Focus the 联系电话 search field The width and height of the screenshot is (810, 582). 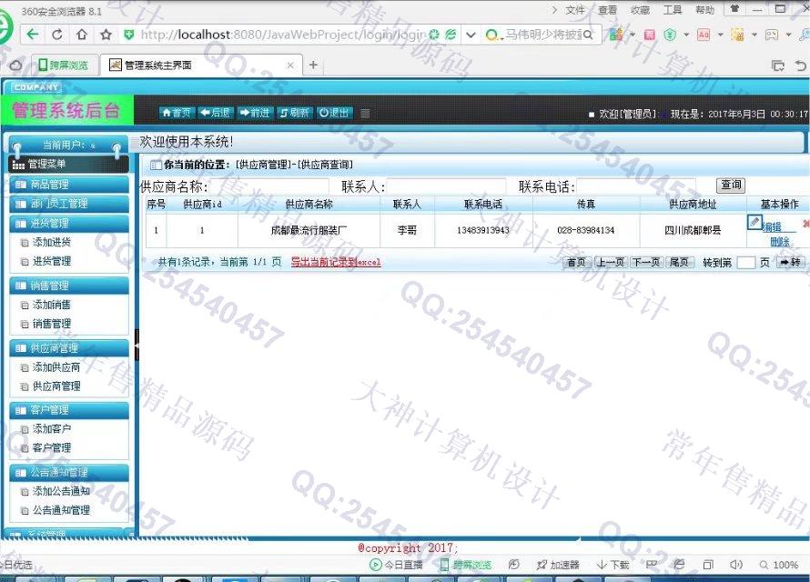pos(636,186)
